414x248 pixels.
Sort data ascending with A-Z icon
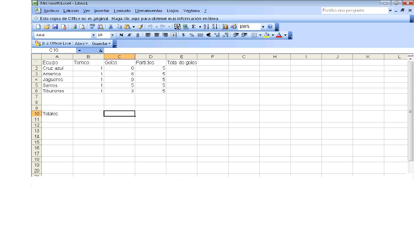tap(206, 26)
